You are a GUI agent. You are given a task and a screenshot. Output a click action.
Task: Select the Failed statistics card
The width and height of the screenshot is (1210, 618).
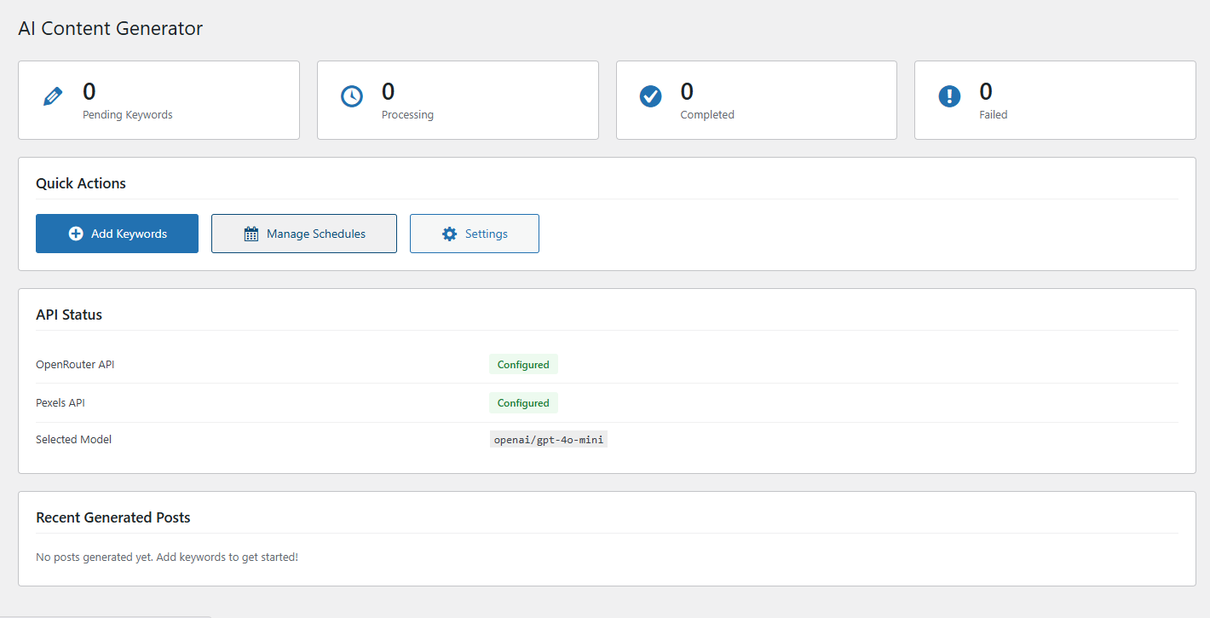click(1055, 100)
